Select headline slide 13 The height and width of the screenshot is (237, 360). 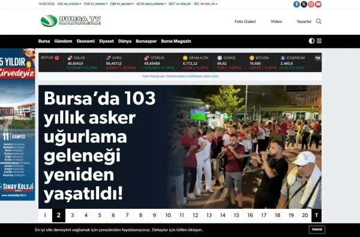209,215
